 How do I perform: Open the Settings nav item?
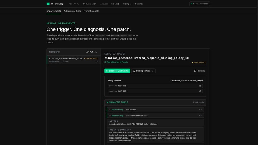click(x=139, y=4)
